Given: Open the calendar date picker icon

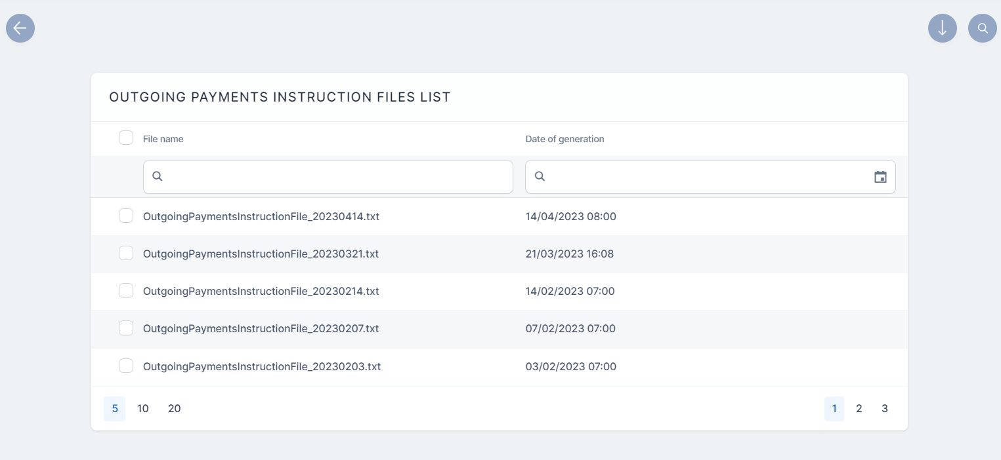Looking at the screenshot, I should point(880,177).
